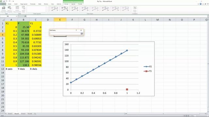Click the Move Chart button

tap(135, 9)
